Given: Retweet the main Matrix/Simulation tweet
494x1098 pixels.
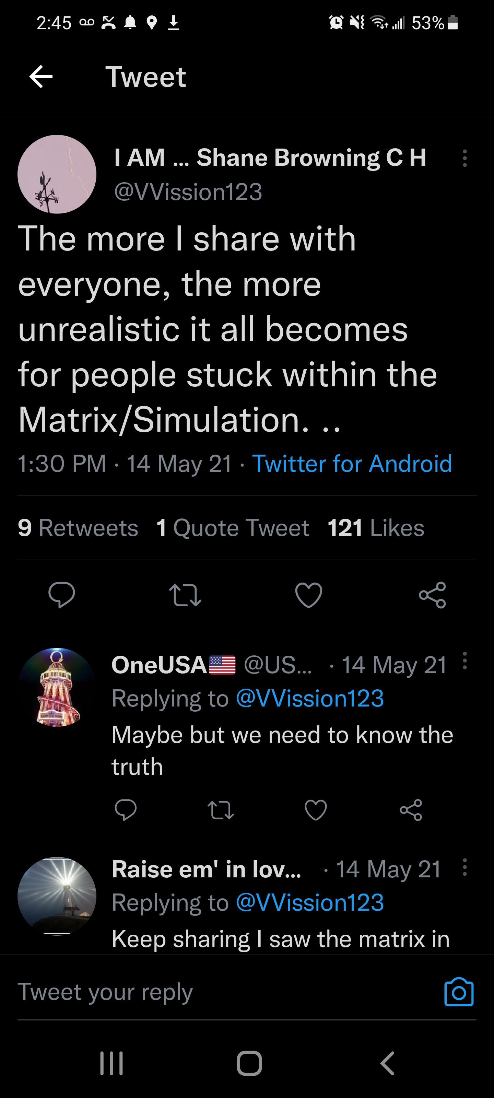Looking at the screenshot, I should 185,595.
